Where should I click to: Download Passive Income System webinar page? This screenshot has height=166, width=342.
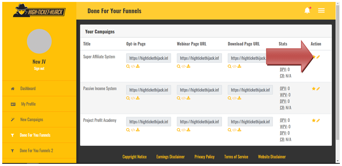tap(189, 98)
